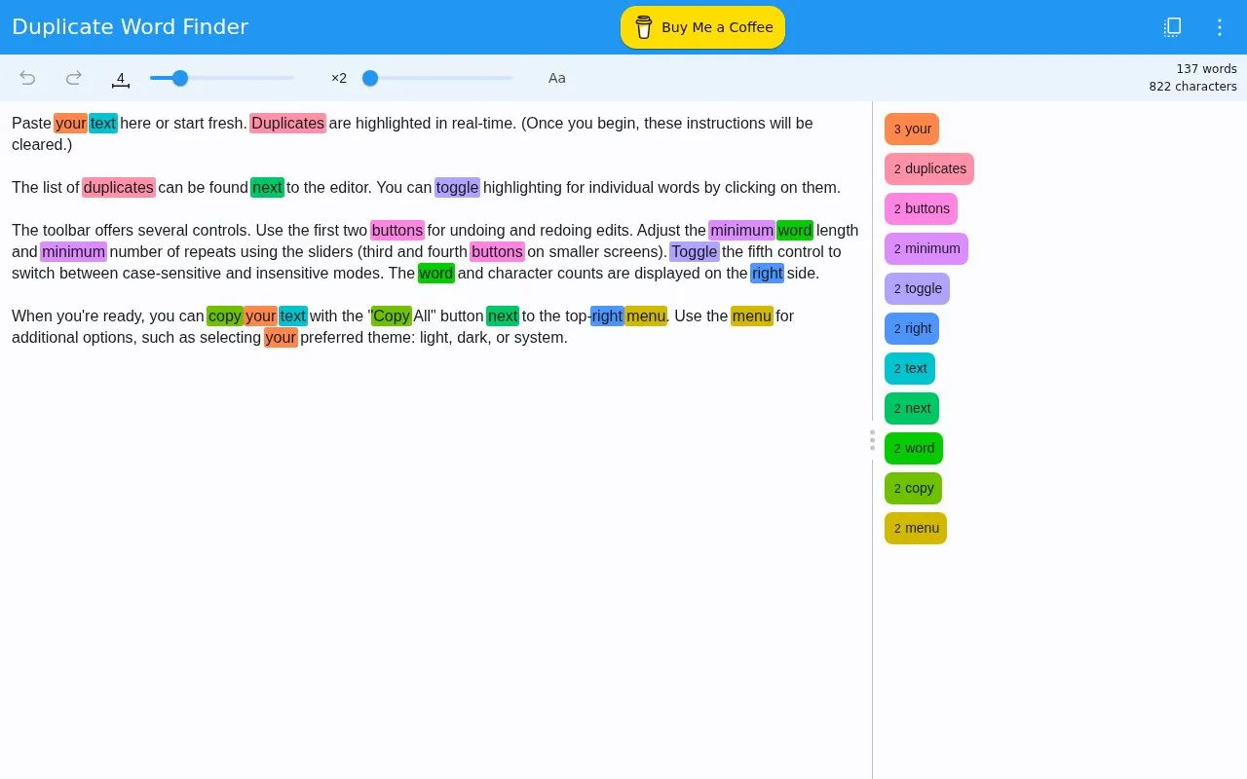Image resolution: width=1247 pixels, height=779 pixels.
Task: Click the minimum word length icon
Action: coord(121,80)
